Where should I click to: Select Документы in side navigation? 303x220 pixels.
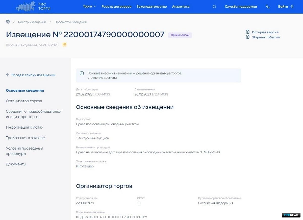click(16, 164)
